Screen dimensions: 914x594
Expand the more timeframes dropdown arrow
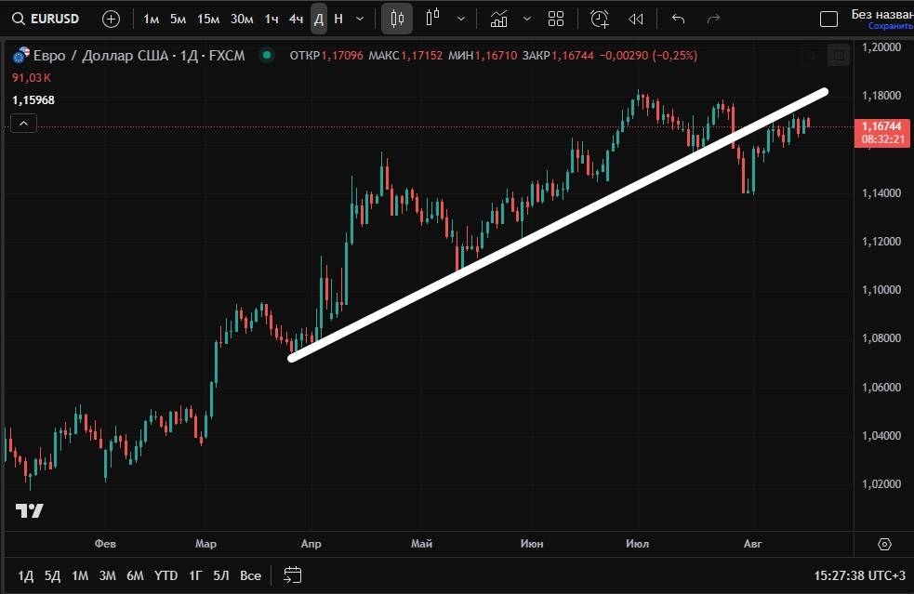click(x=360, y=19)
